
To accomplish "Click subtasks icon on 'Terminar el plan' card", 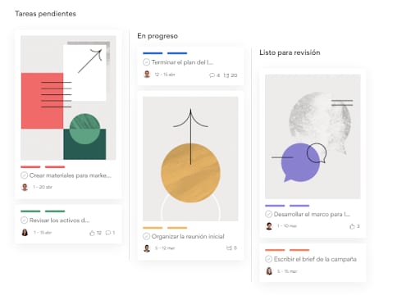I will [226, 75].
